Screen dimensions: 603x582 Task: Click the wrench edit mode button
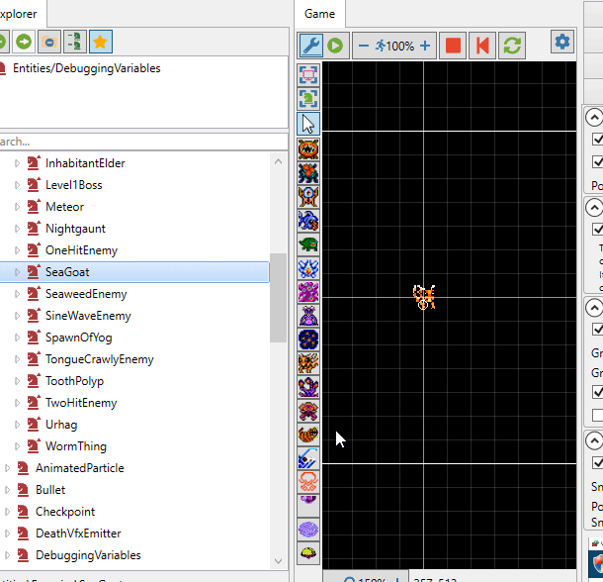point(310,46)
